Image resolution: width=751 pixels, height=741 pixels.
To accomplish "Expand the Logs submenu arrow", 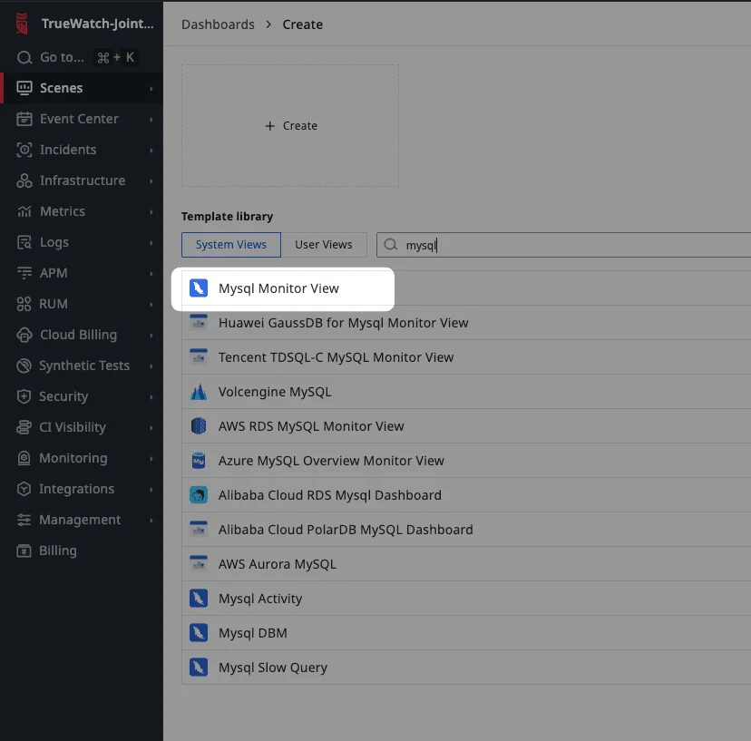I will coord(151,243).
